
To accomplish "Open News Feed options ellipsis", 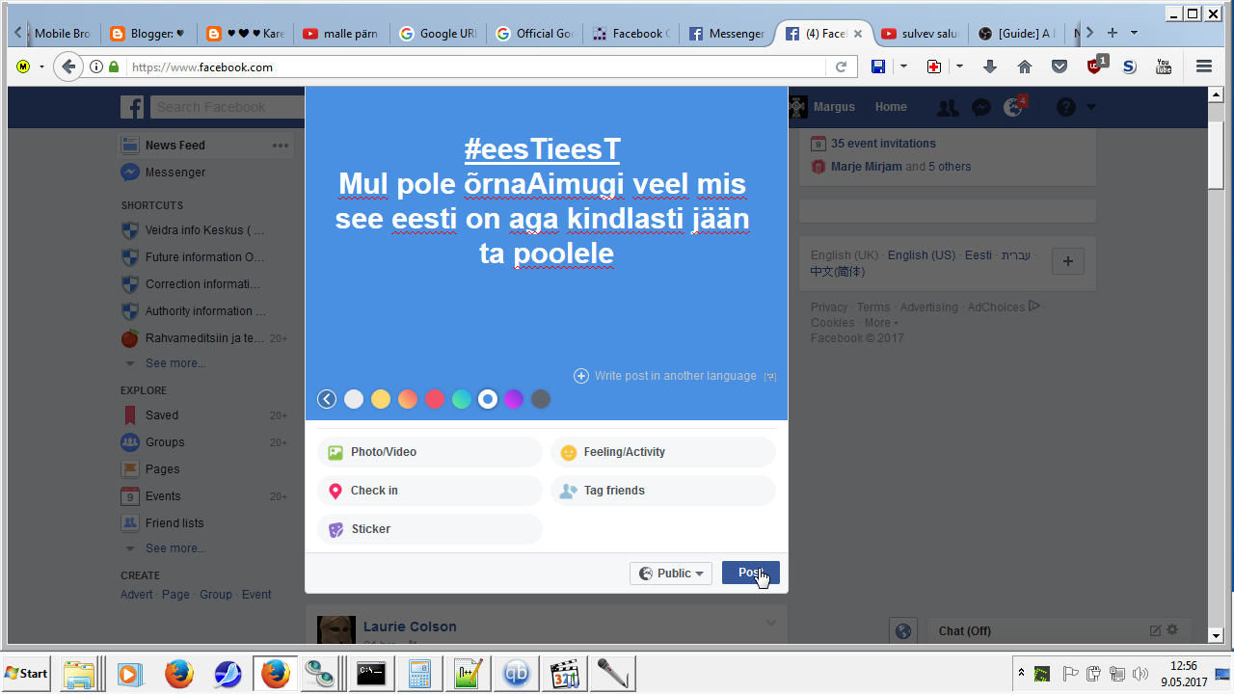I will click(281, 146).
